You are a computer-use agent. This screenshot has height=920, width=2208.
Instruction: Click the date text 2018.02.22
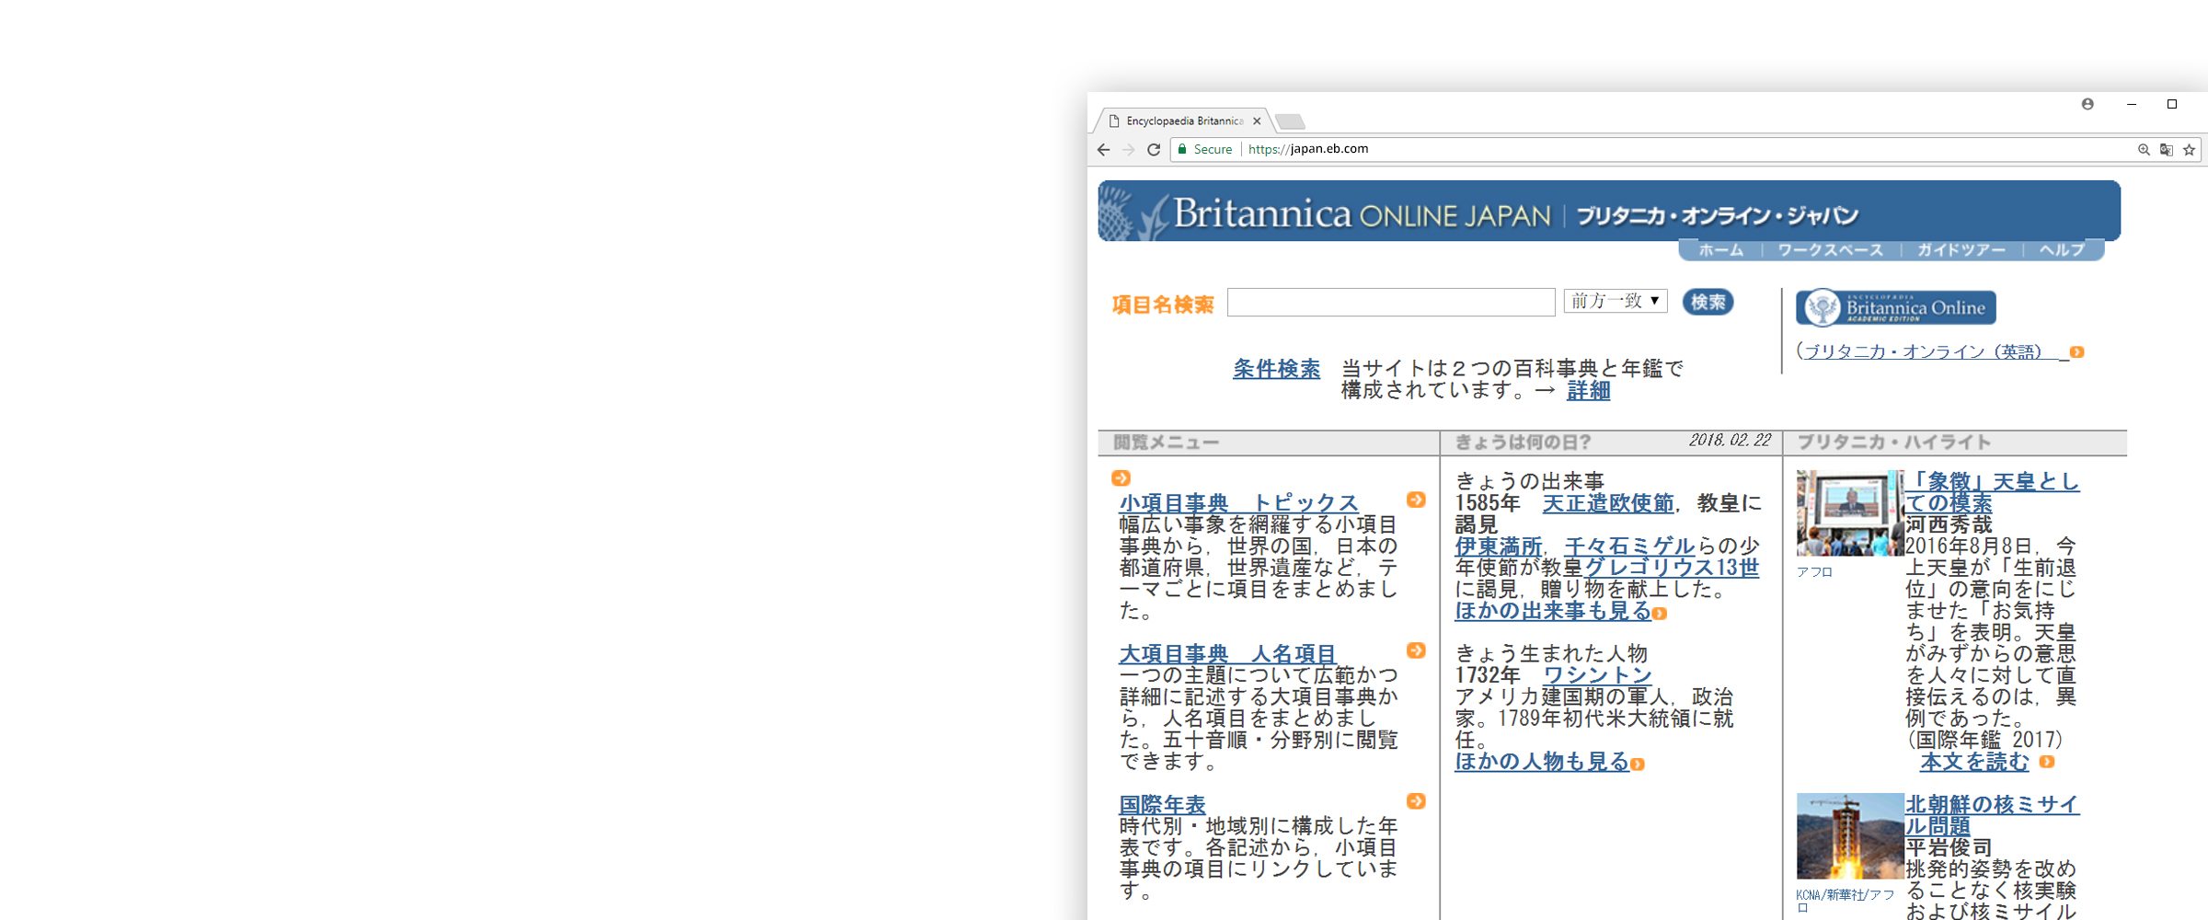[x=1730, y=441]
